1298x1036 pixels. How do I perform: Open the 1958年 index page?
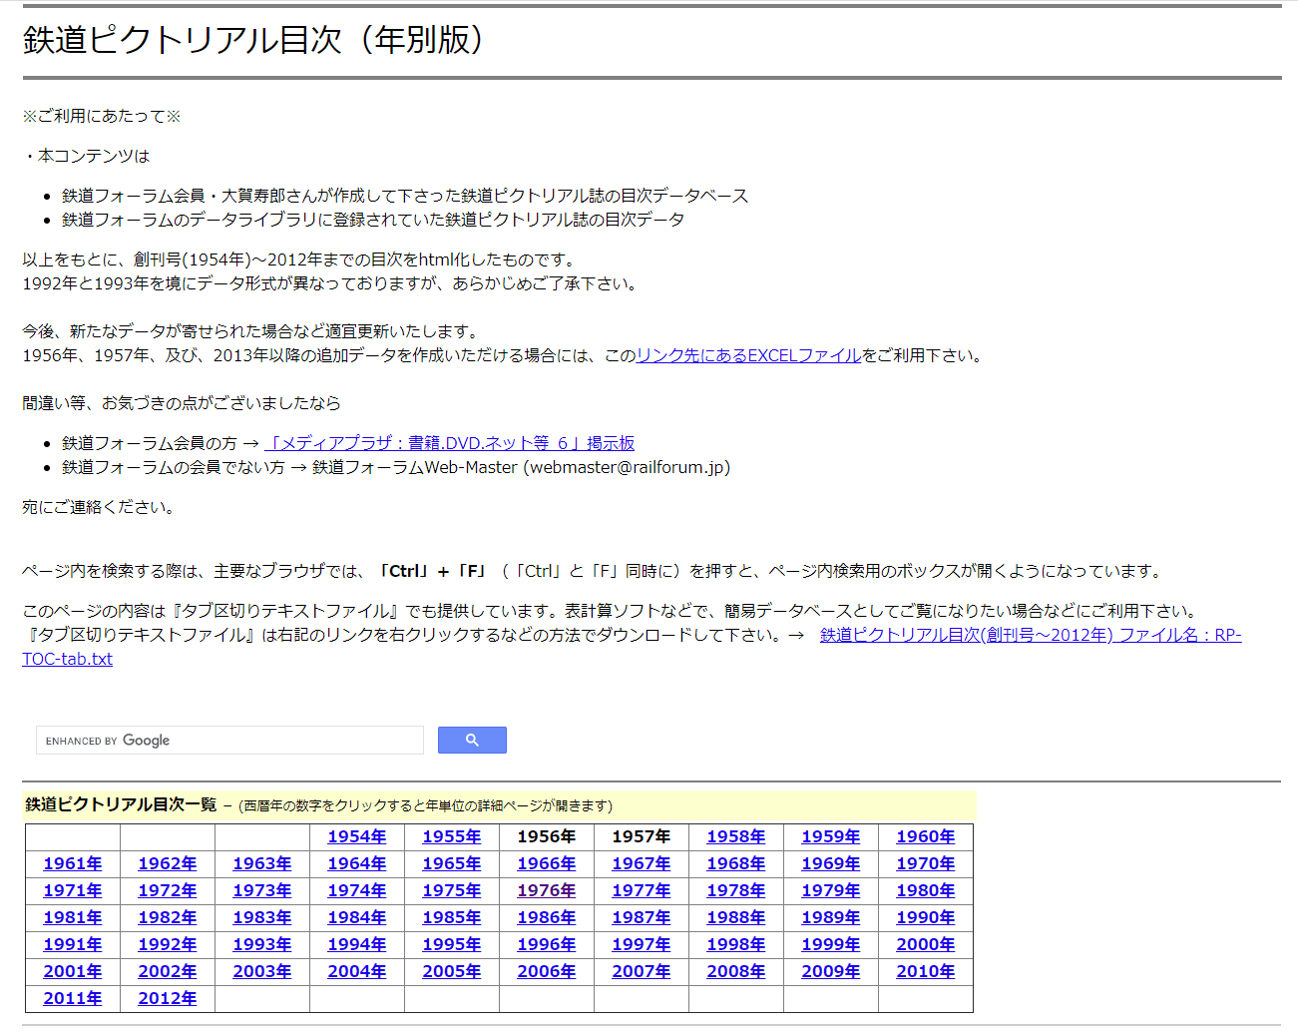click(x=736, y=836)
